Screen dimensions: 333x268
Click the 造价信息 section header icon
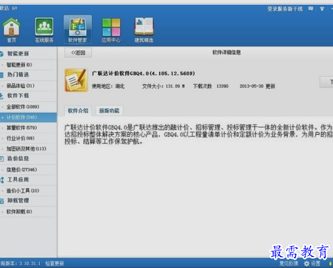point(2,159)
